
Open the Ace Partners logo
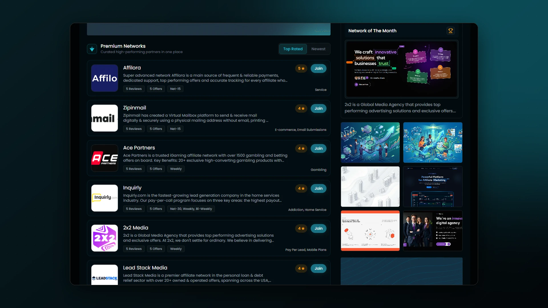104,158
